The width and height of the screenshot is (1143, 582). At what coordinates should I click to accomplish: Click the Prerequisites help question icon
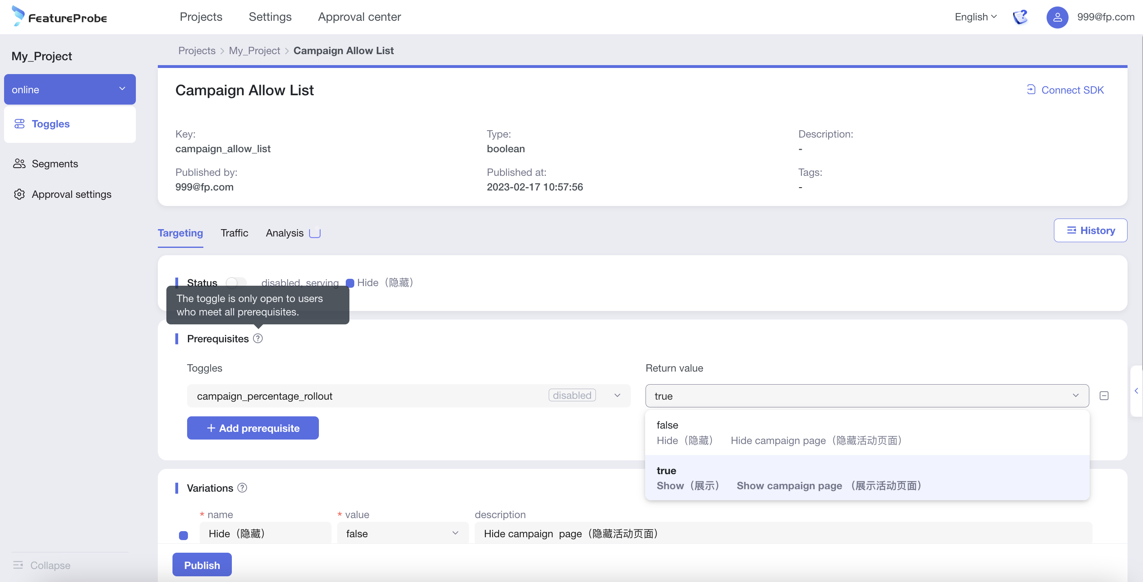point(258,339)
